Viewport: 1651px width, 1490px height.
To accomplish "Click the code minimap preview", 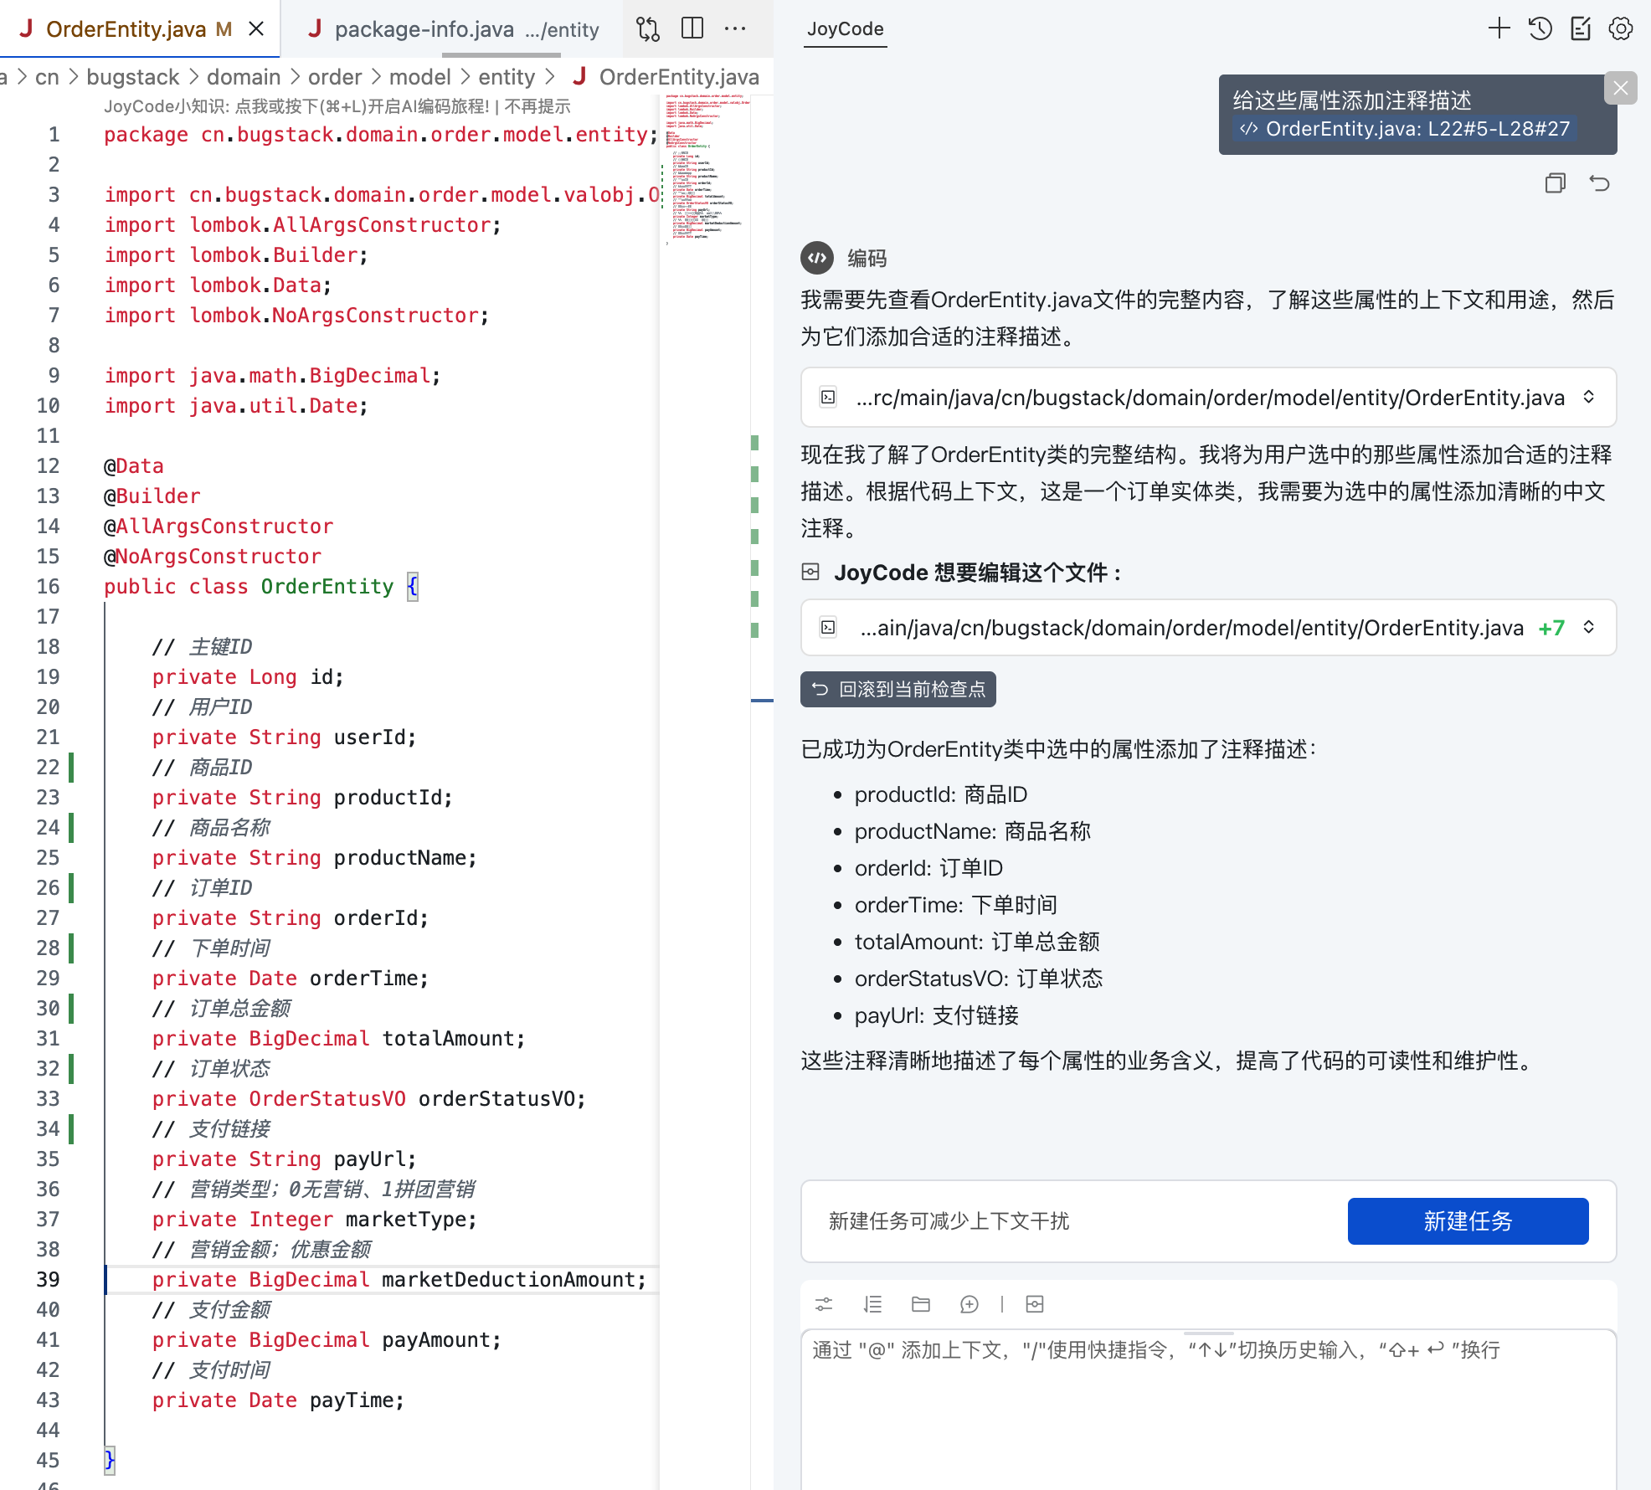I will pyautogui.click(x=703, y=167).
